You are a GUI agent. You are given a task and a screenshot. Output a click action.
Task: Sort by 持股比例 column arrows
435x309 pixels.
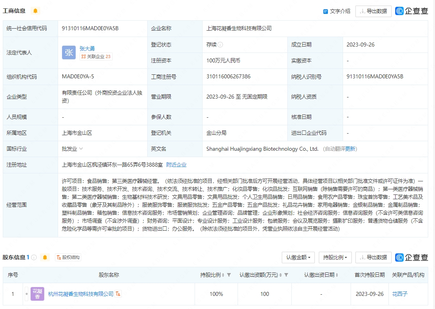coord(223,275)
